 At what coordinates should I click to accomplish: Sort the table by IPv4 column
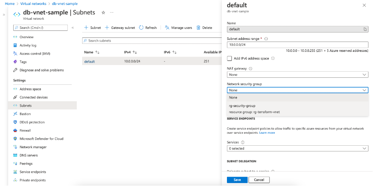click(x=131, y=52)
